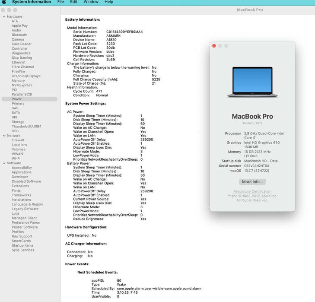The width and height of the screenshot is (315, 302).
Task: Select Graphics/Displays in the sidebar
Action: click(x=26, y=76)
